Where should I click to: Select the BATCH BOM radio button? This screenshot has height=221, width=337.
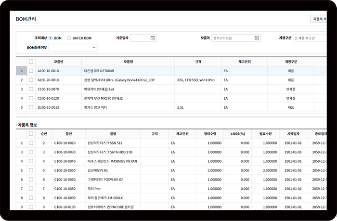point(69,38)
